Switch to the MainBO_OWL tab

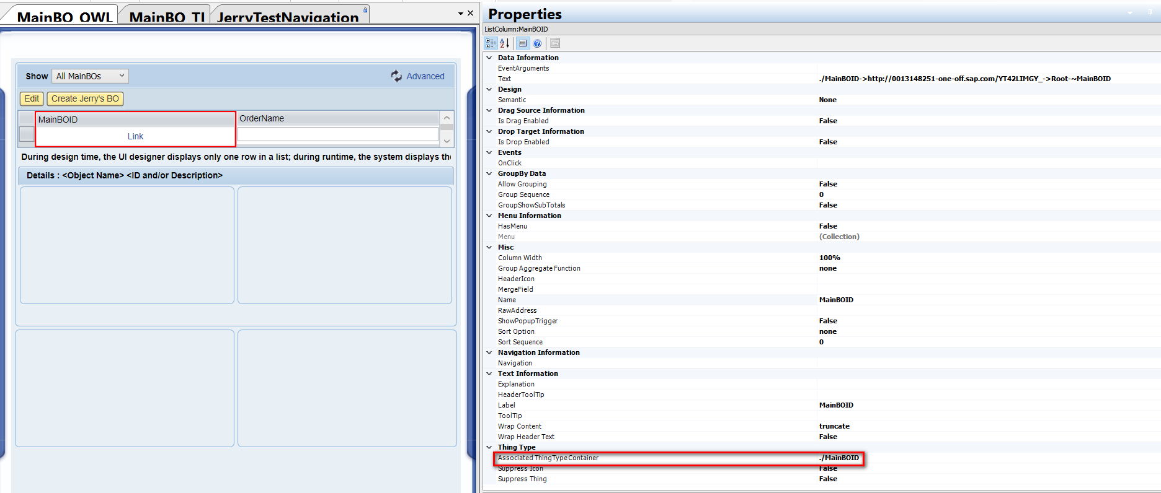click(x=64, y=17)
